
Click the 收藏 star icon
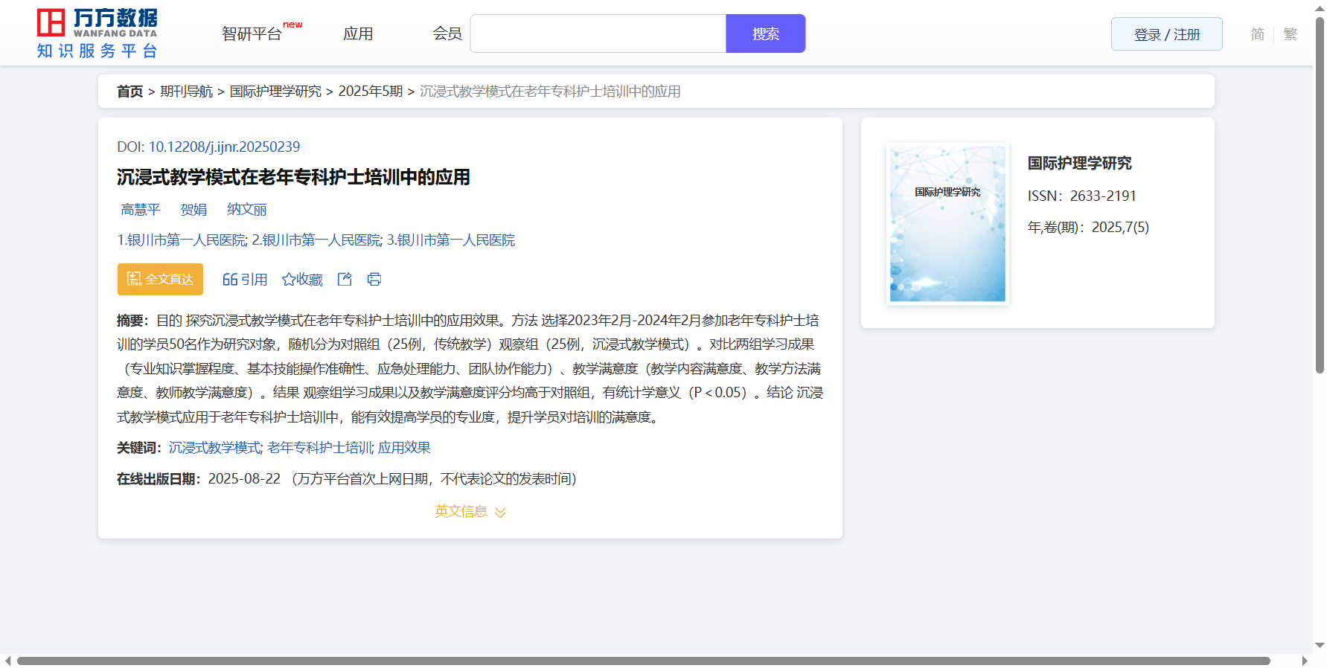point(289,280)
